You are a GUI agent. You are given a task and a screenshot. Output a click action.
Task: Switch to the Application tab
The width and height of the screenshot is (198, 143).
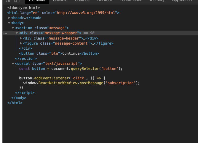(x=182, y=1)
